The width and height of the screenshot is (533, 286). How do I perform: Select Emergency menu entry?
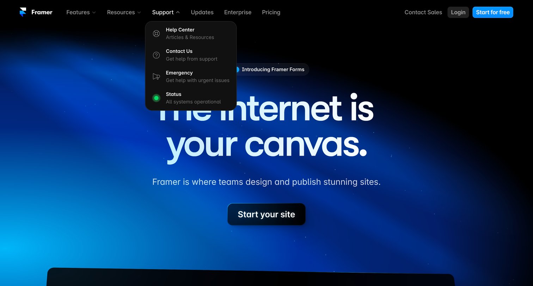(x=191, y=77)
